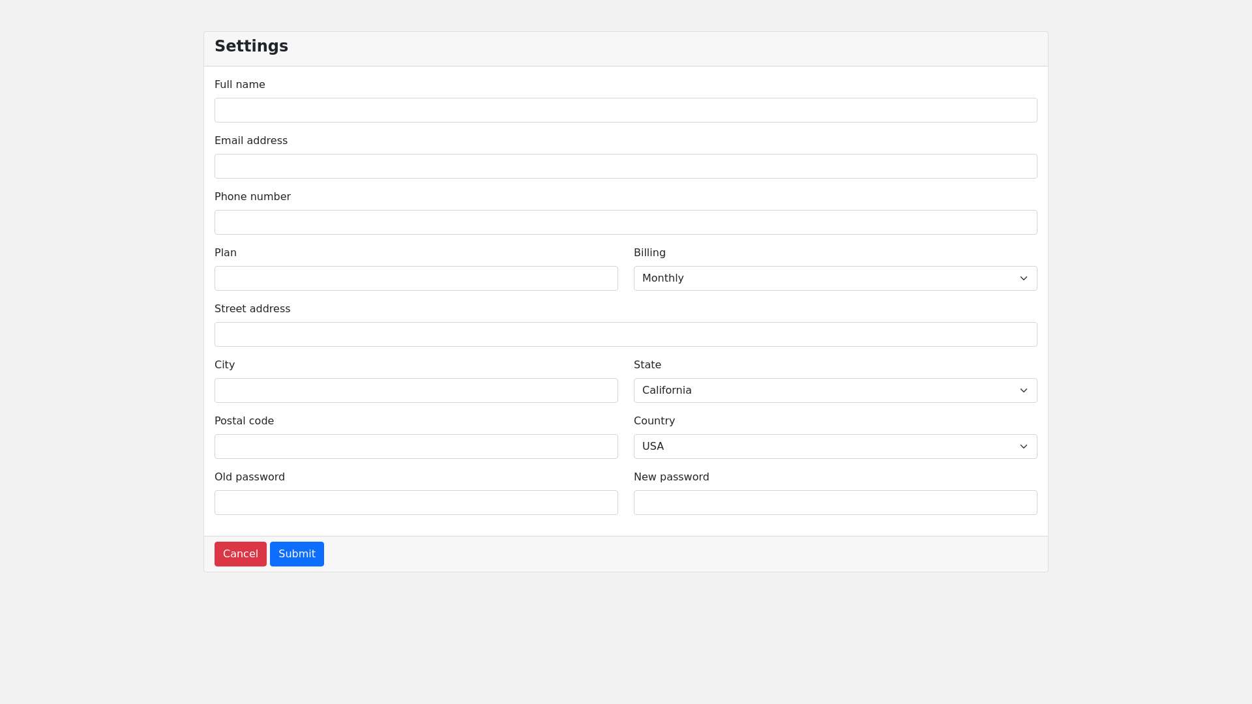The width and height of the screenshot is (1252, 704).
Task: Focus the Phone number text box
Action: tap(625, 222)
